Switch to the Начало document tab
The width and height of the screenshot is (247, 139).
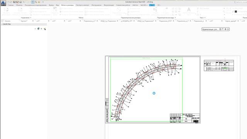[8, 21]
